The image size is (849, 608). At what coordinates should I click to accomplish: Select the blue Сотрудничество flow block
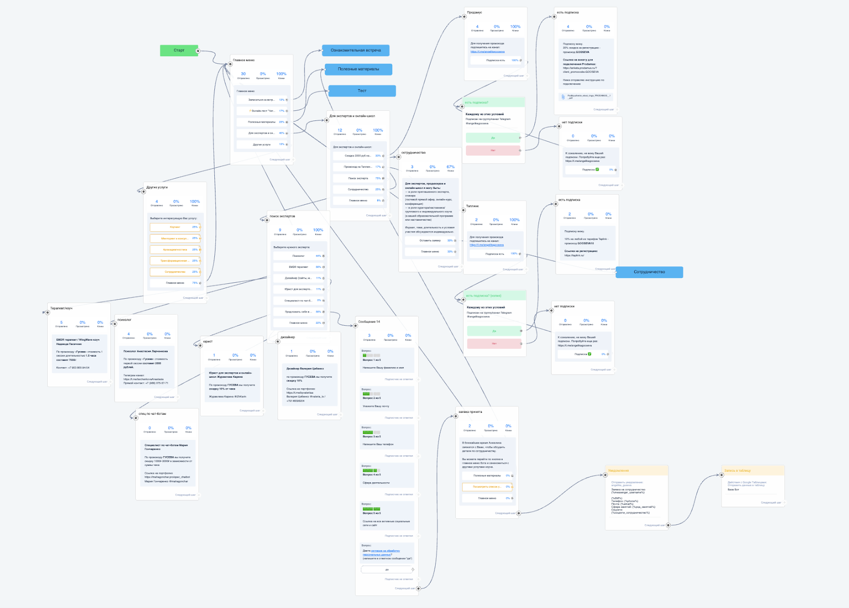649,272
